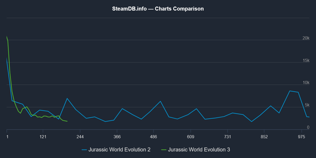
Task: Click the x-axis label 609
Action: pos(191,137)
